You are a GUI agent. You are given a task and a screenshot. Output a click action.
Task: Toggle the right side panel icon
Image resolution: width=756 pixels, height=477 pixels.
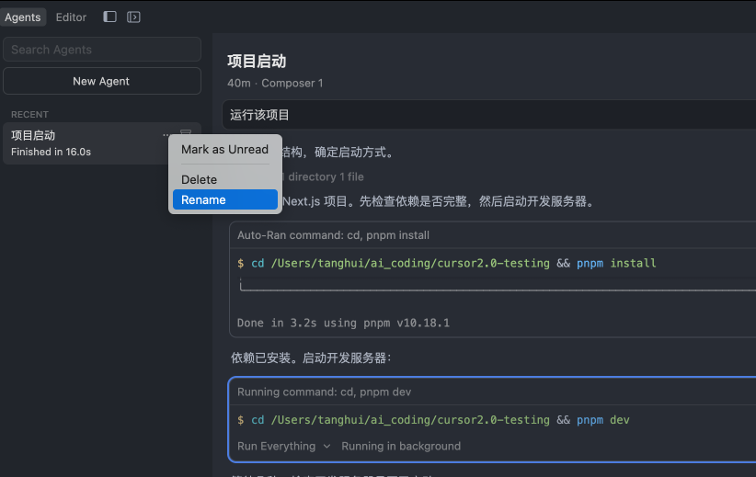tap(133, 17)
